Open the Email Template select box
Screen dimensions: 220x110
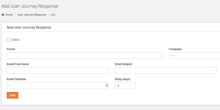[x=57, y=85]
